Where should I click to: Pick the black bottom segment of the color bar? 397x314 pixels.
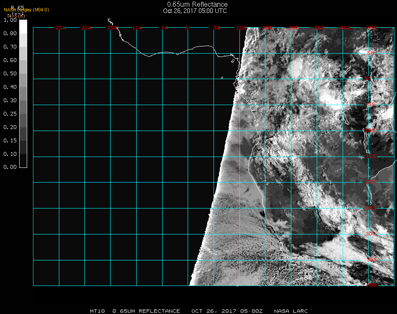23,161
